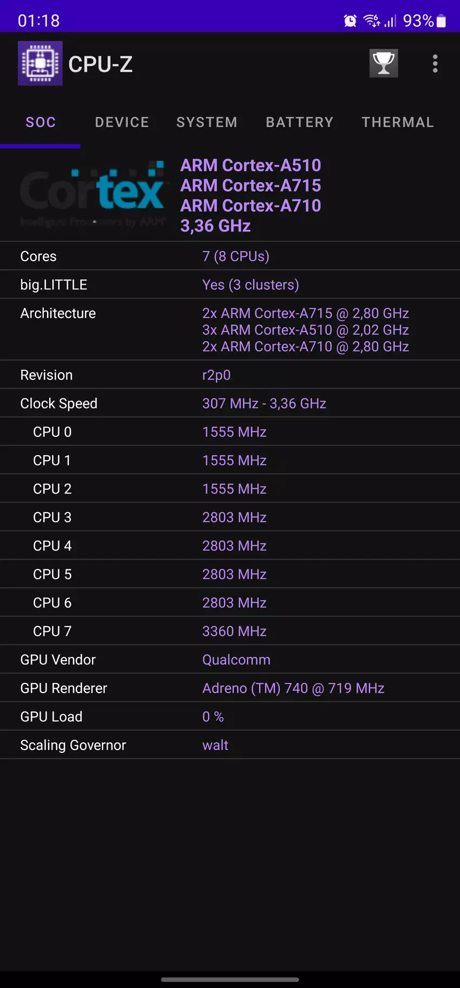
Task: Open the trophy benchmark icon
Action: (384, 63)
